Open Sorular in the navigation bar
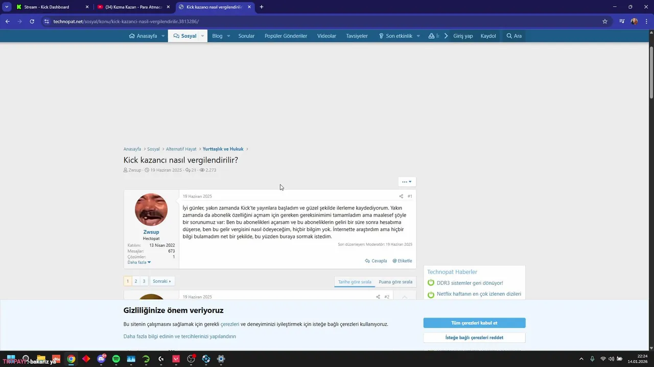Screen dimensions: 654x367 click(246, 36)
